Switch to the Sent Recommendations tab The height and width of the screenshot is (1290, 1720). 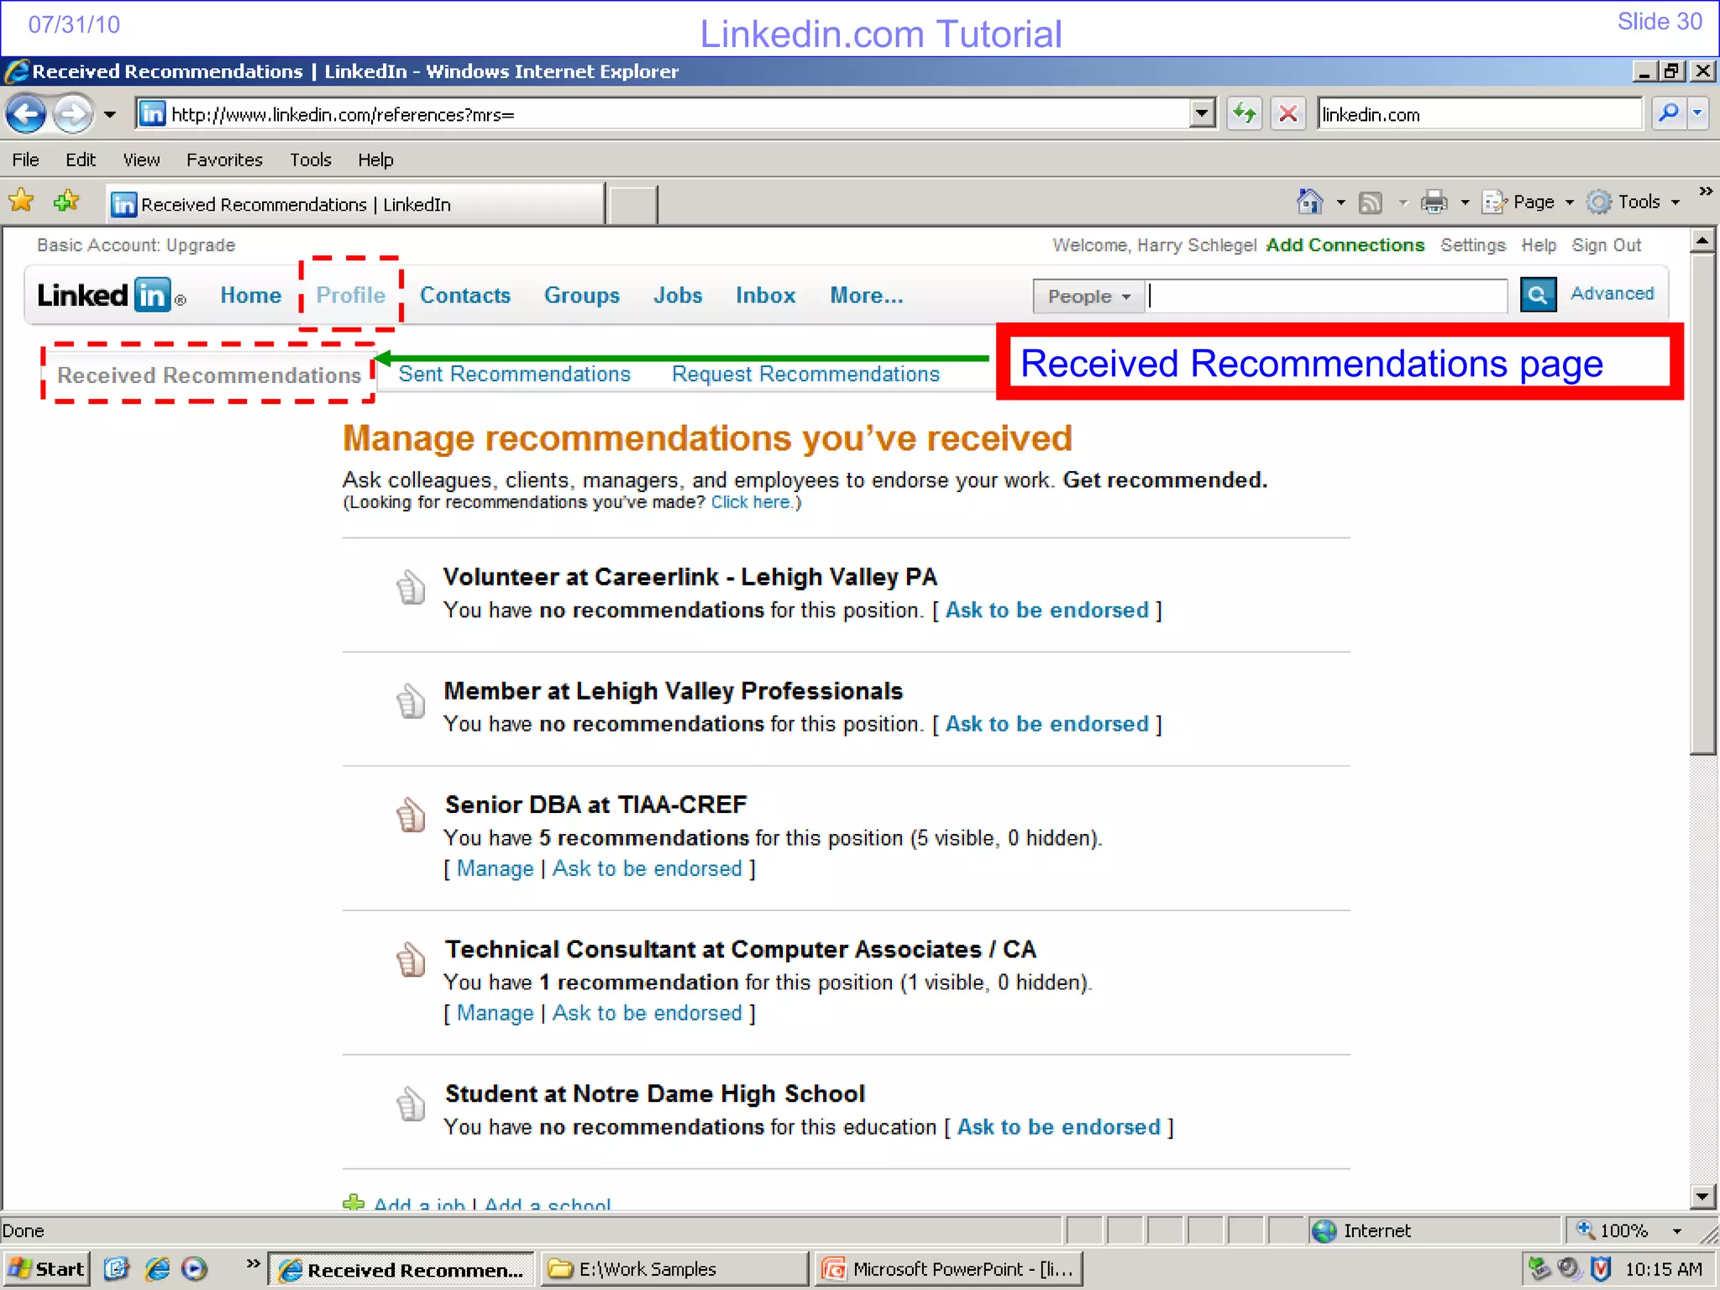[x=514, y=375]
